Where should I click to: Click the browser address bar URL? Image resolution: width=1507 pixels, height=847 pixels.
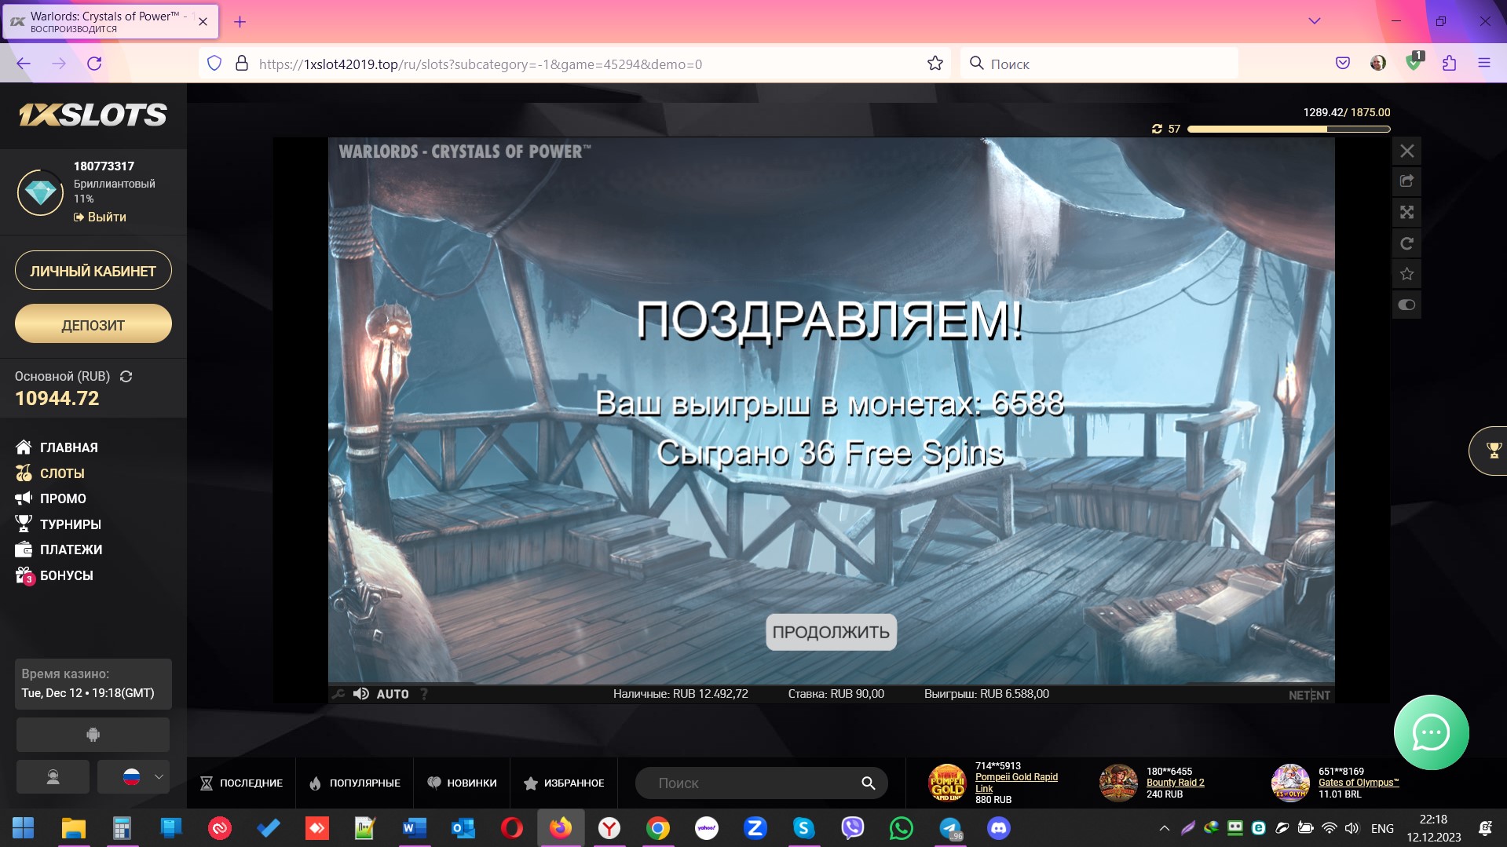(x=481, y=64)
